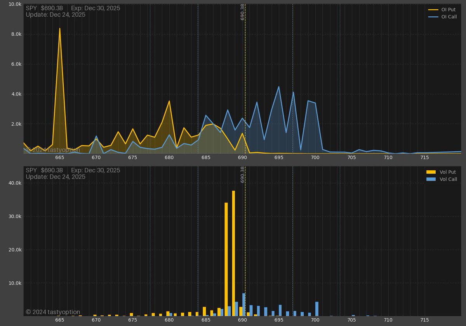Click the 8.0k y-axis label

coord(16,34)
